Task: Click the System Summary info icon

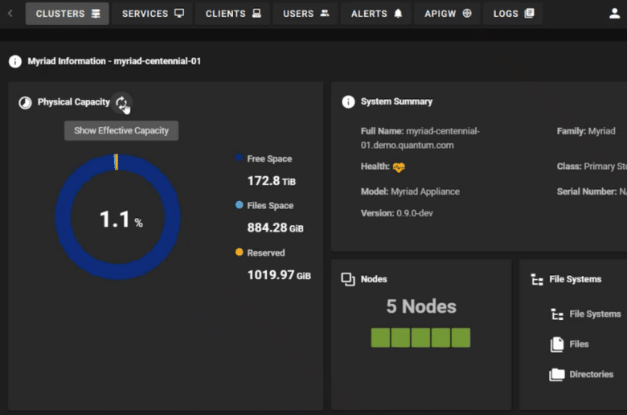Action: 348,101
